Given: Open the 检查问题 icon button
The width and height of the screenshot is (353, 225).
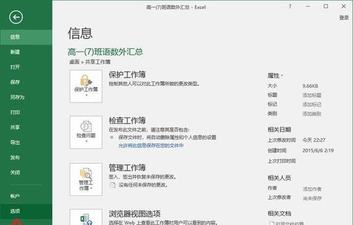Looking at the screenshot, I should [x=86, y=132].
